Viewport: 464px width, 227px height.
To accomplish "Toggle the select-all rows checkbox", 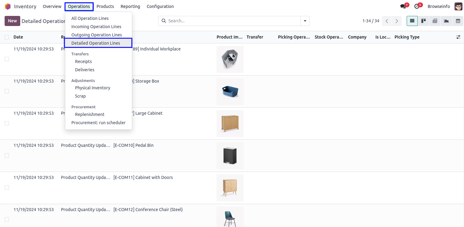I will click(7, 37).
